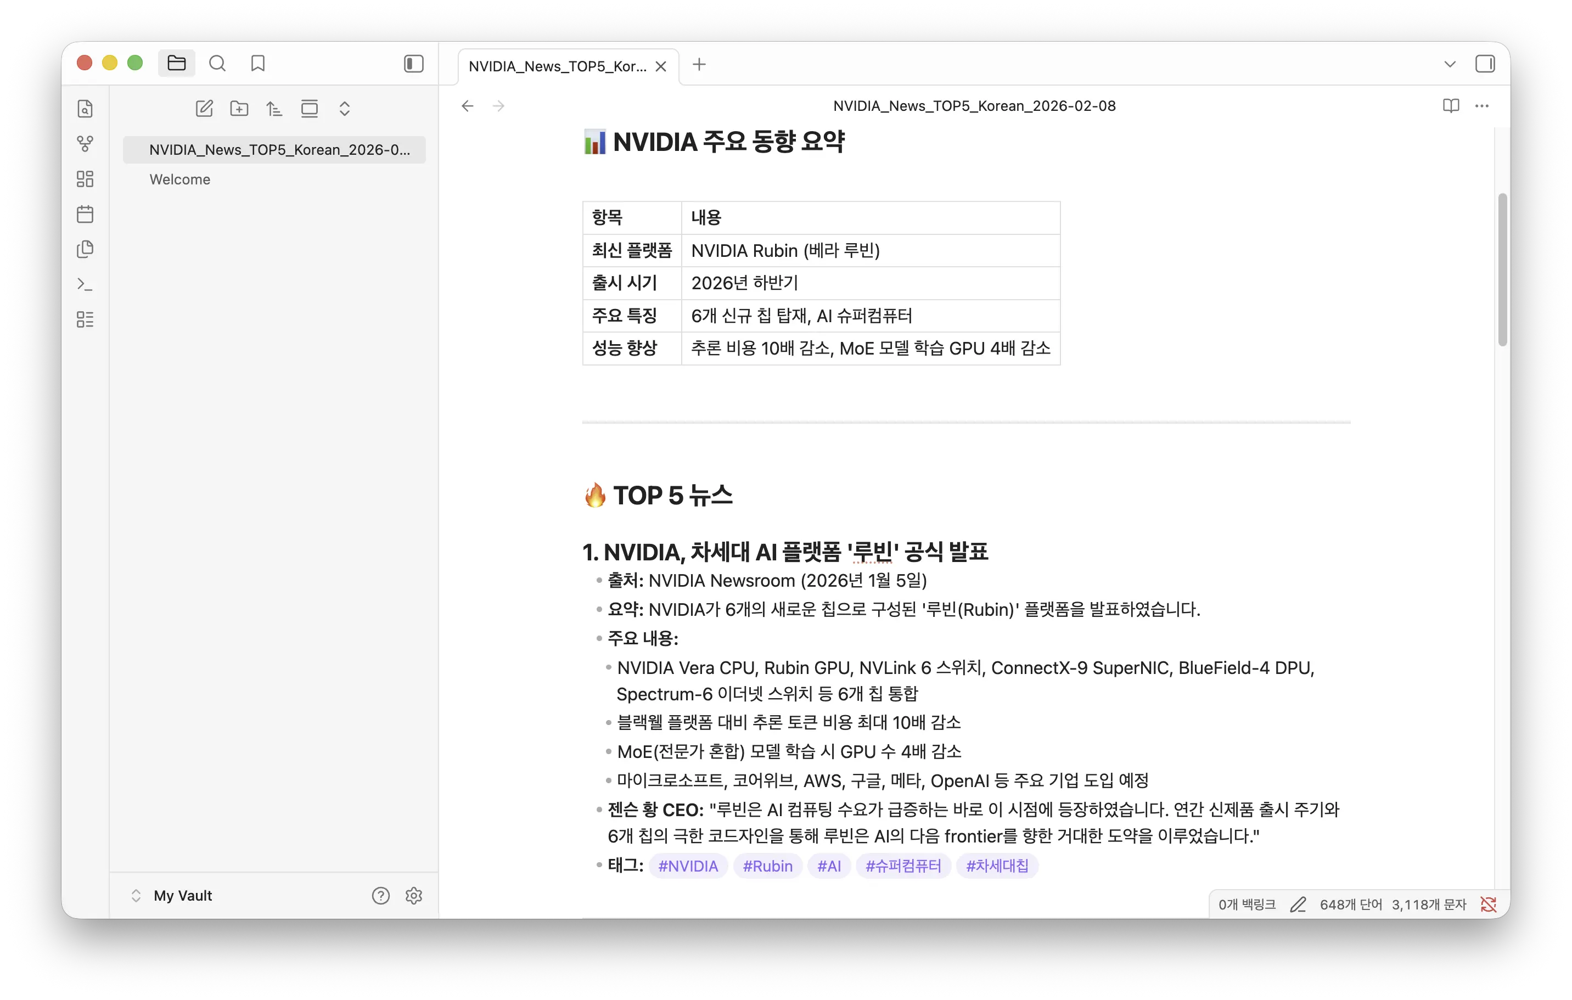
Task: Click the #NVIDIA tag
Action: click(688, 866)
